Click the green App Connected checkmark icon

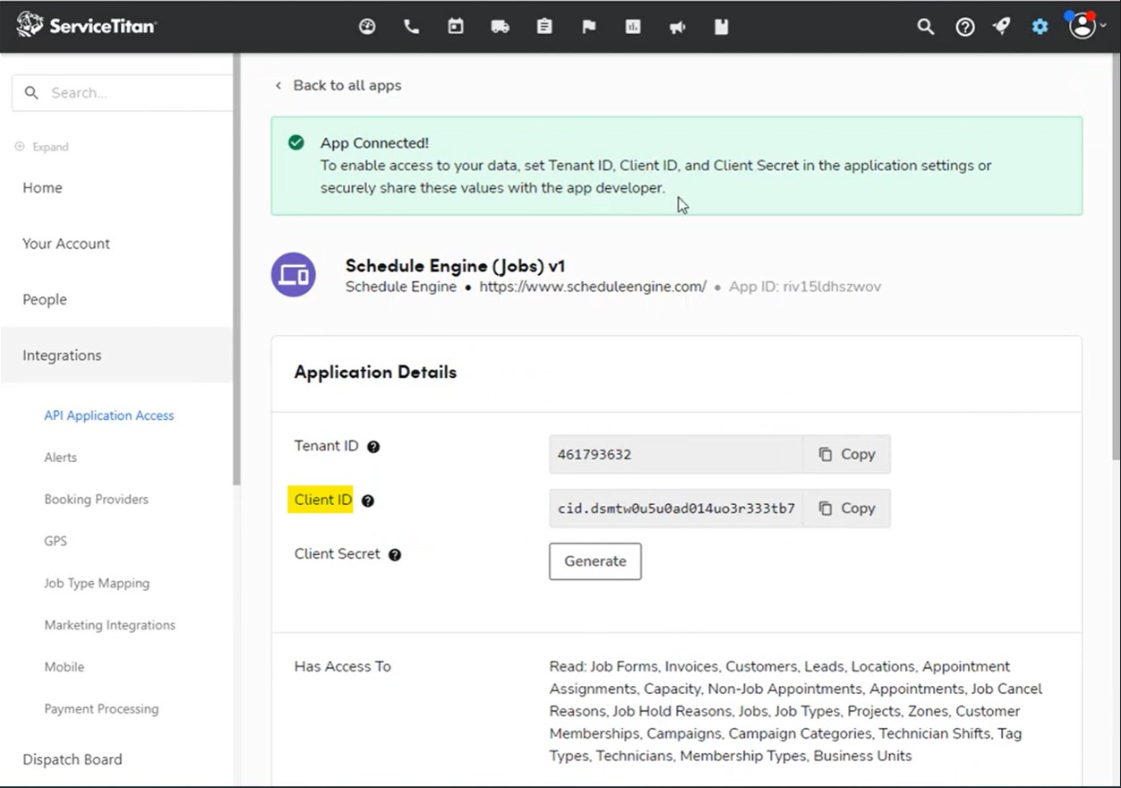(296, 142)
